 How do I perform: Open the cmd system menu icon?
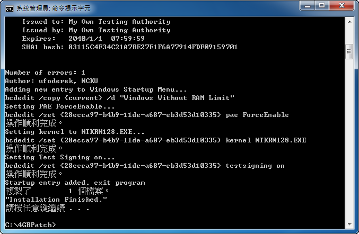click(x=10, y=8)
